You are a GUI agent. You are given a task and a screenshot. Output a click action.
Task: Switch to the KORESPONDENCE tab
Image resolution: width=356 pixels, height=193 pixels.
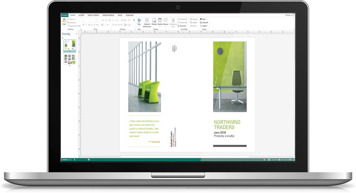click(108, 15)
